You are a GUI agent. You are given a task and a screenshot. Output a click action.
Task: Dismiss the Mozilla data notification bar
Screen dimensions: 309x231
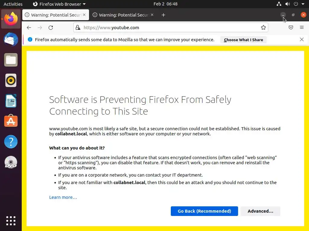[x=302, y=39]
